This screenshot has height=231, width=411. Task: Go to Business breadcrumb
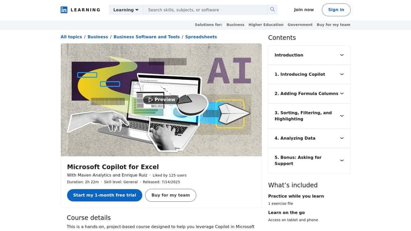coord(98,37)
